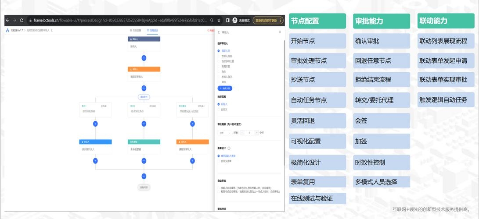Select the upper orange 审批人 node

(x=144, y=74)
